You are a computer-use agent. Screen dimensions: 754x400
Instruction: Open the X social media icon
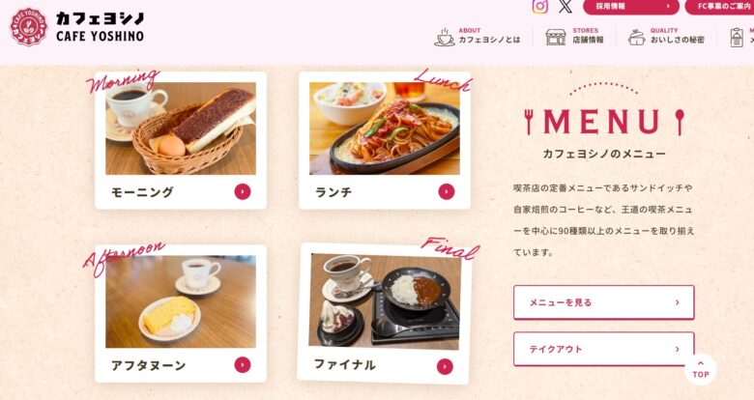point(565,6)
